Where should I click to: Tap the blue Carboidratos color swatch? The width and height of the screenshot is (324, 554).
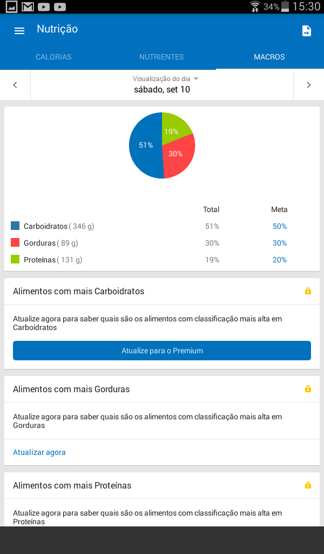[x=15, y=226]
